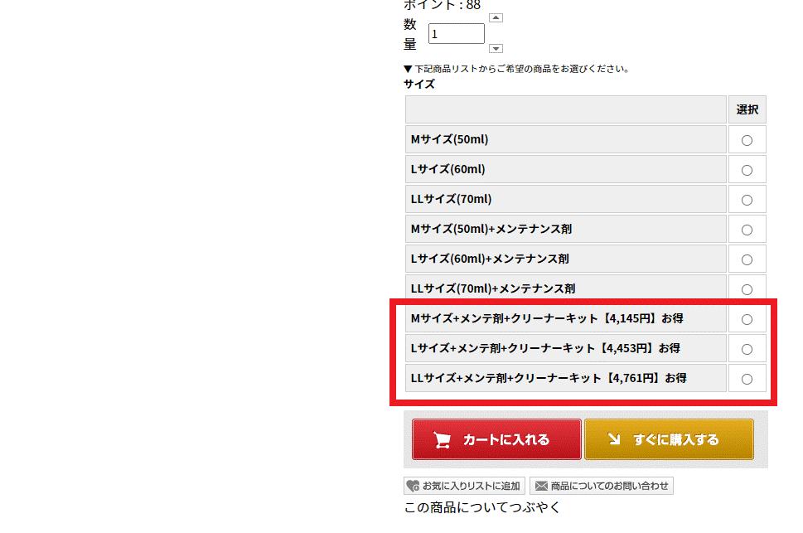Click the Mサイズ(50ml) row label
The width and height of the screenshot is (803, 533).
[450, 139]
